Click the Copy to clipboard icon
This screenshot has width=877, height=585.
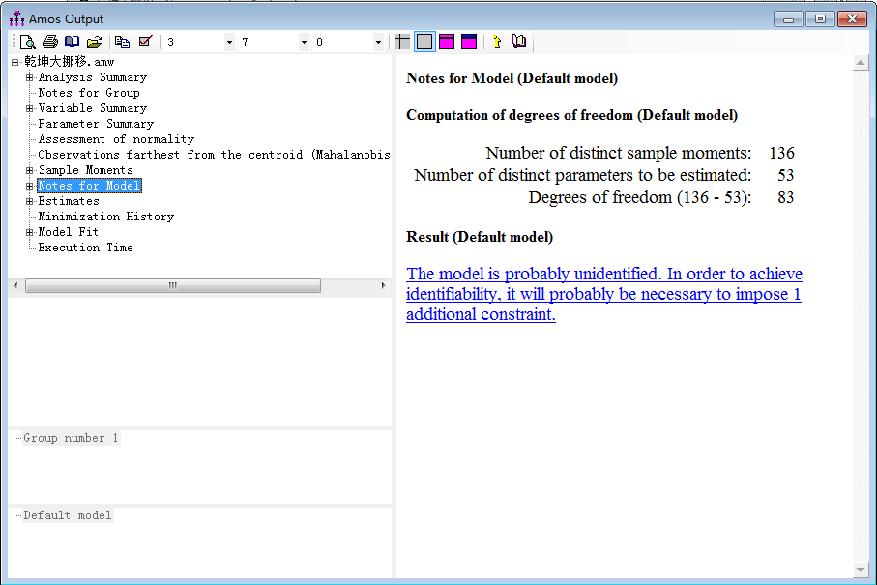(122, 42)
